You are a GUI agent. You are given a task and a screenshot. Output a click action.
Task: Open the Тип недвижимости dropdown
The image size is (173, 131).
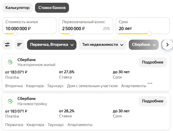pyautogui.click(x=102, y=45)
